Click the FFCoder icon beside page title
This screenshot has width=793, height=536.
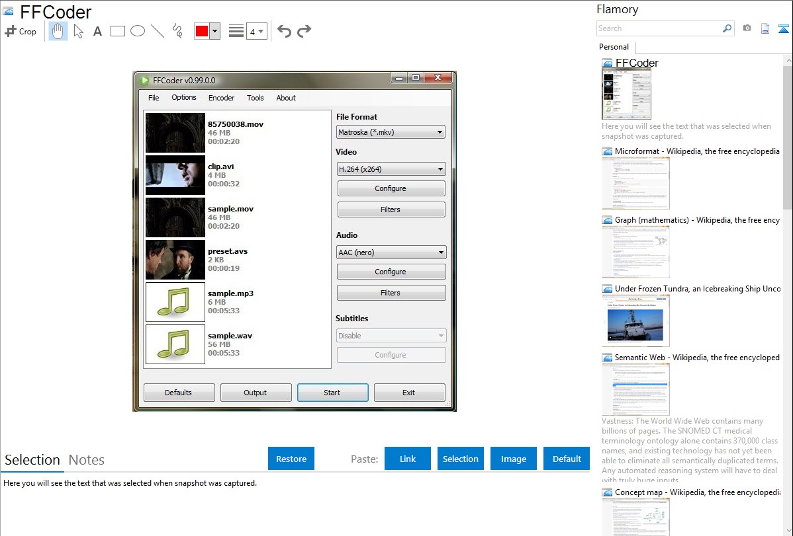pos(8,11)
